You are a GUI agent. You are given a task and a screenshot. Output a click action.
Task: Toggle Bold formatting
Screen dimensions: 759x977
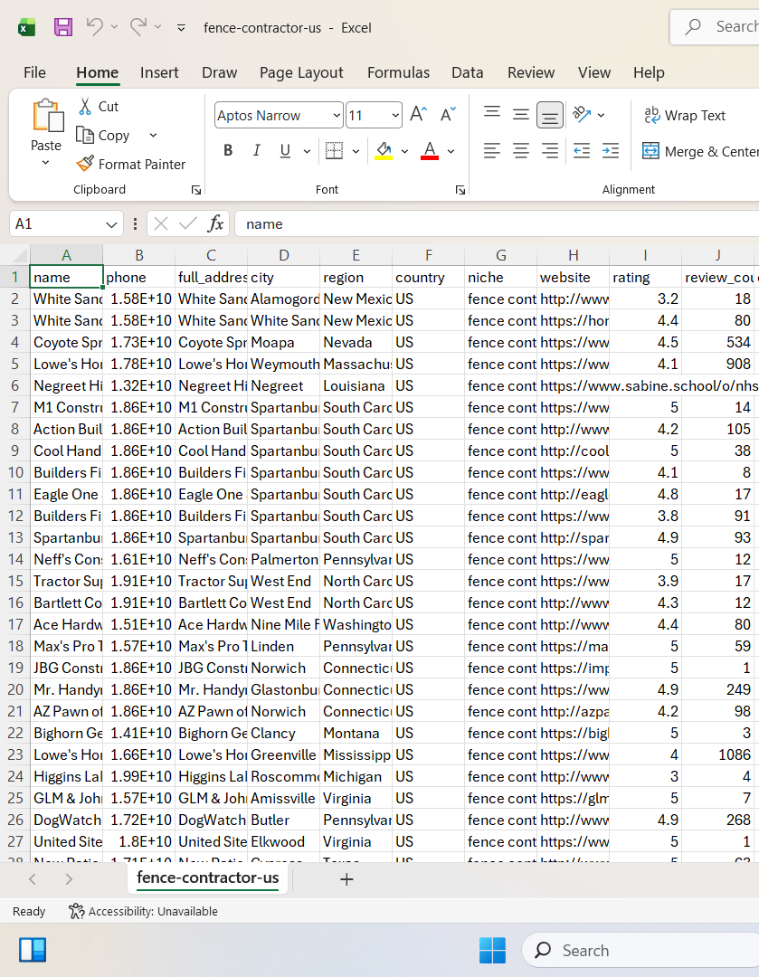[x=228, y=151]
